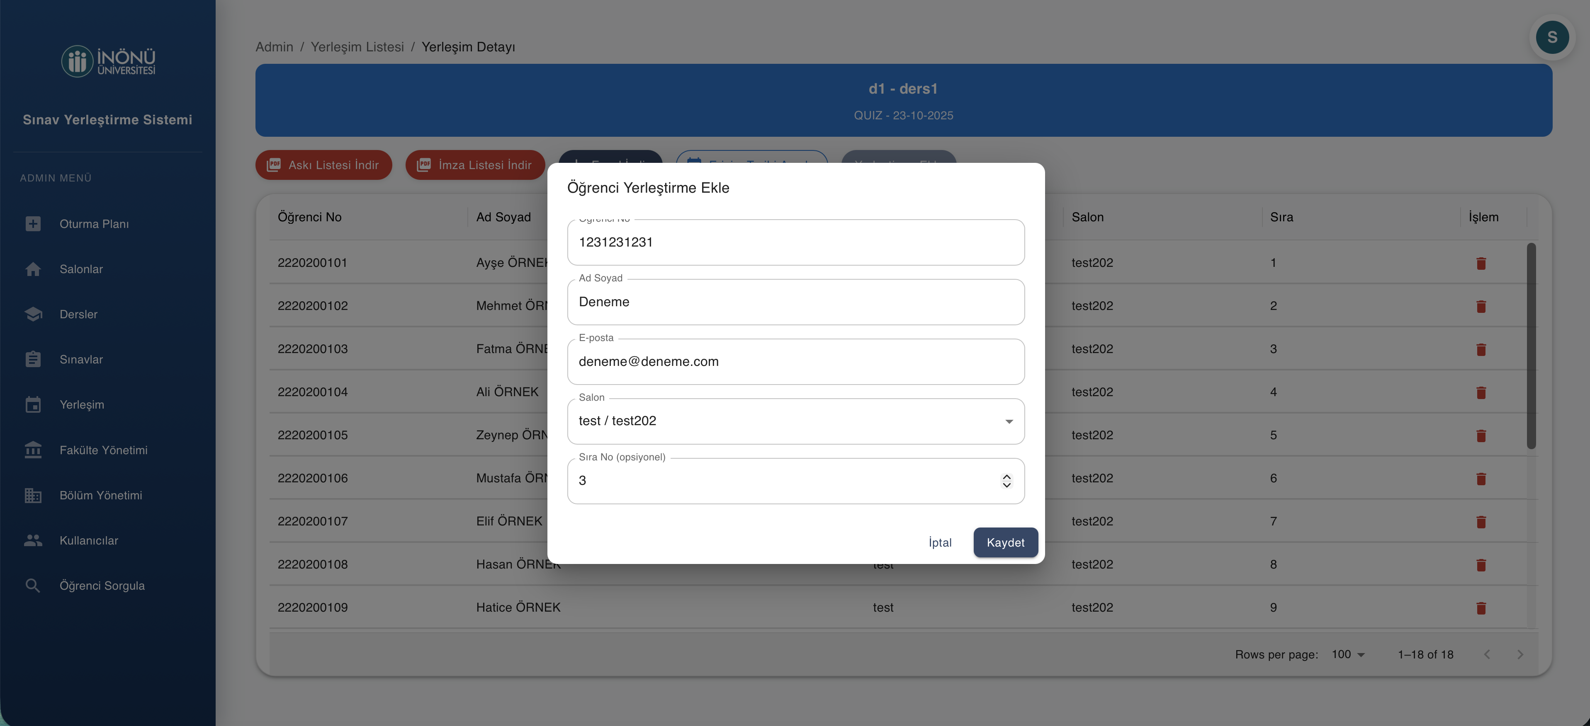Open the user avatar S menu
Viewport: 1590px width, 726px height.
coord(1552,38)
